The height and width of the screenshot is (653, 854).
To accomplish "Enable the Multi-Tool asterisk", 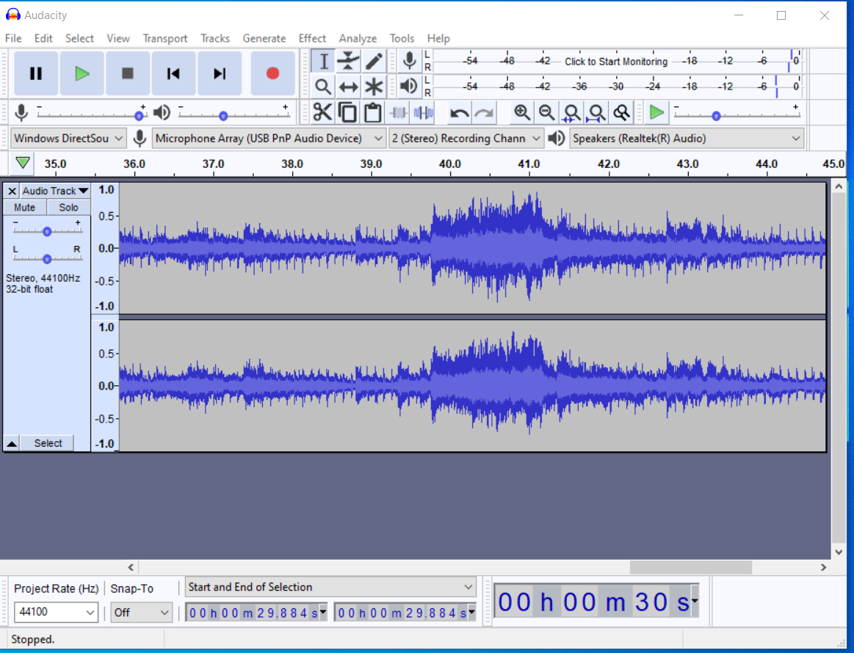I will click(x=374, y=87).
